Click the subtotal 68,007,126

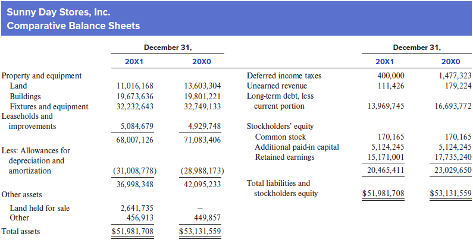click(x=135, y=140)
